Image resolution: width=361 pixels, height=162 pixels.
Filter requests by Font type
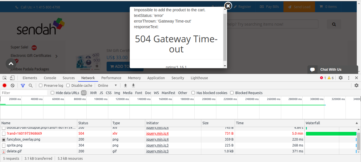click(139, 93)
